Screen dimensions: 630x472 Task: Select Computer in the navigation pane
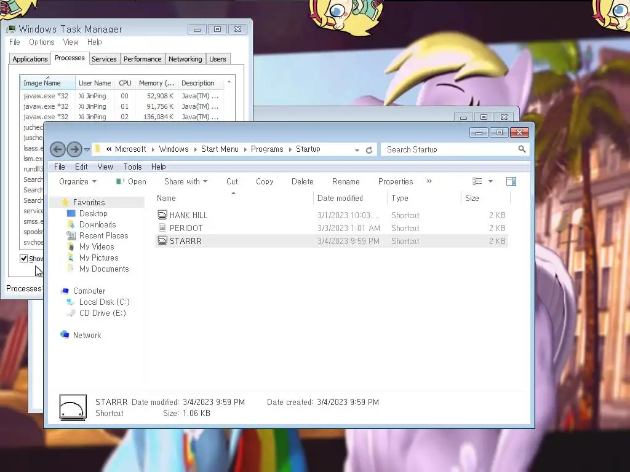[x=89, y=291]
